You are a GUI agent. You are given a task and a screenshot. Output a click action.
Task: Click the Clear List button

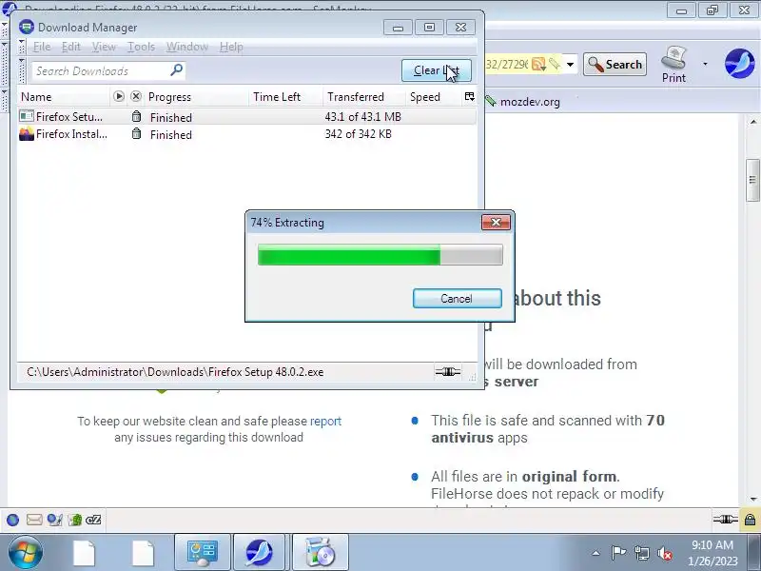(437, 70)
